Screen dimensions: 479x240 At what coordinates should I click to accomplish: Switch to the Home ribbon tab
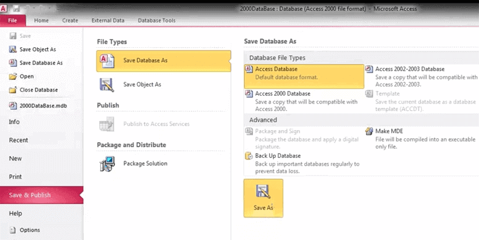click(41, 21)
